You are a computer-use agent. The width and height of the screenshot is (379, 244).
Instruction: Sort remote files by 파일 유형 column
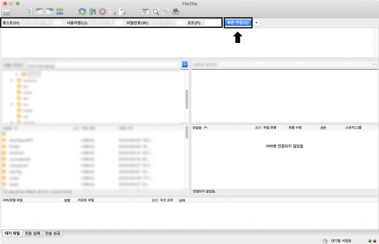(275, 127)
